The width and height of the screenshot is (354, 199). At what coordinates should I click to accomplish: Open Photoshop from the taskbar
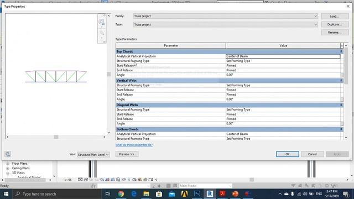tap(197, 194)
